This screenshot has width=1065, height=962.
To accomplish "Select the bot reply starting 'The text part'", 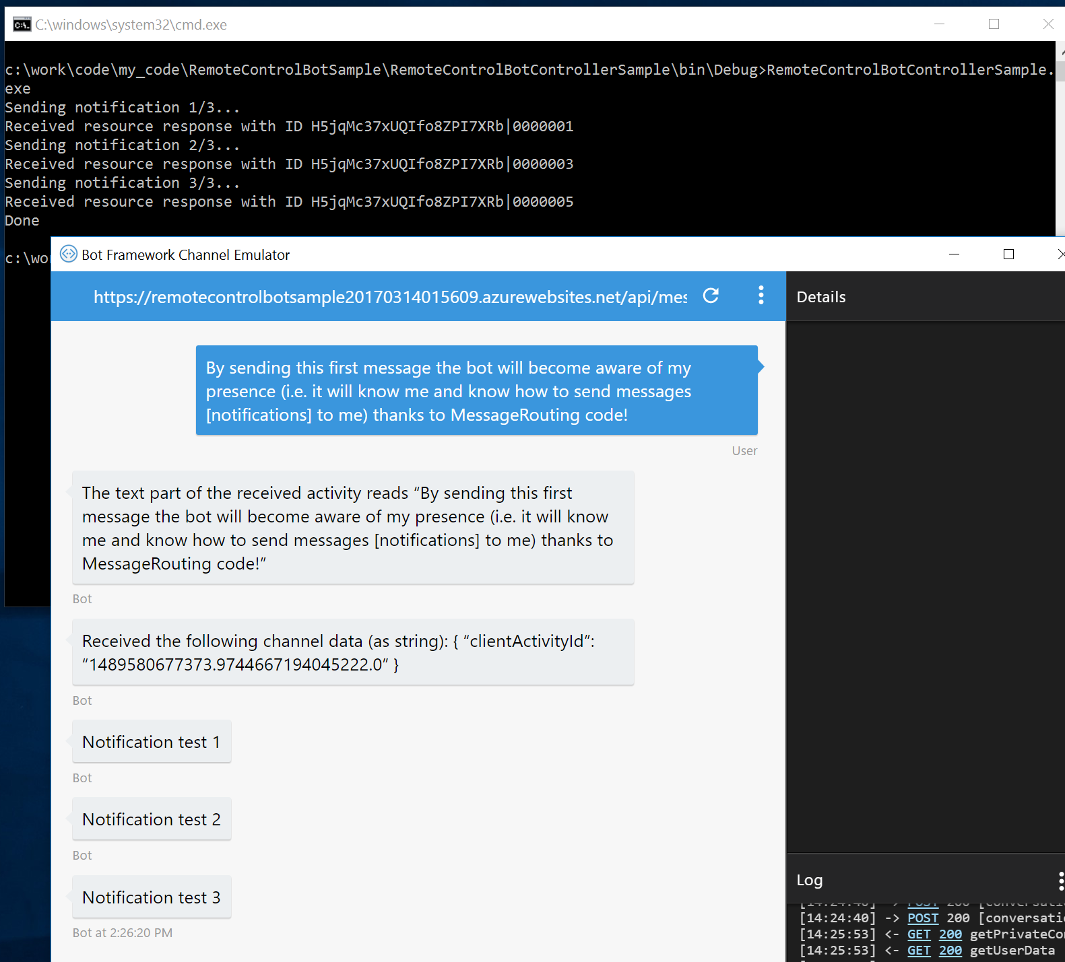I will tap(353, 528).
